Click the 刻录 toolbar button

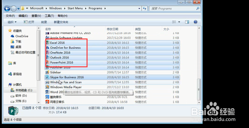coord(44,22)
